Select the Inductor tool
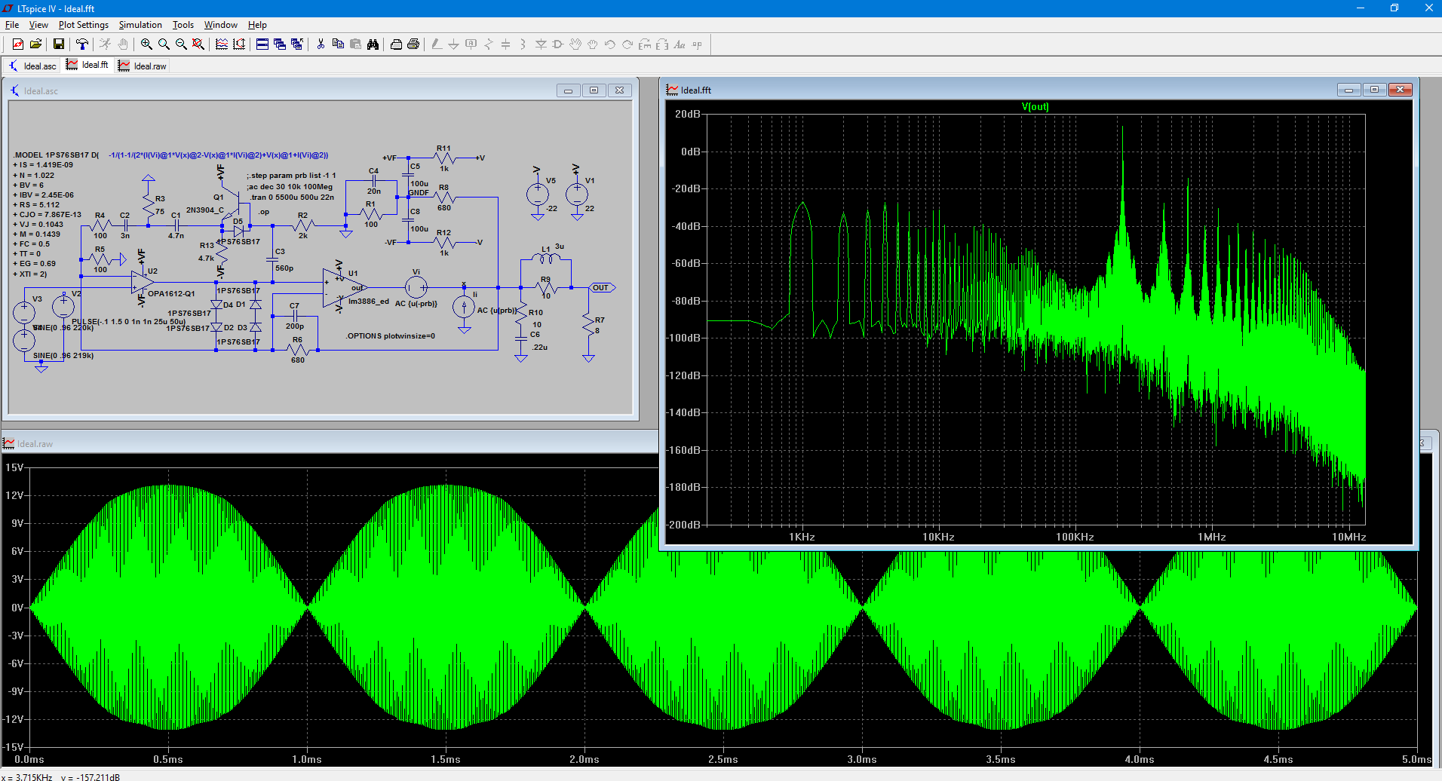The height and width of the screenshot is (781, 1442). (523, 44)
